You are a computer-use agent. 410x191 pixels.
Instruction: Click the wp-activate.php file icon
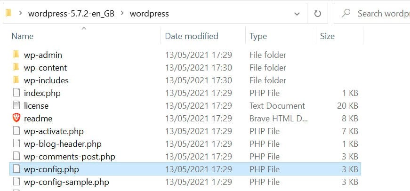tap(16, 131)
